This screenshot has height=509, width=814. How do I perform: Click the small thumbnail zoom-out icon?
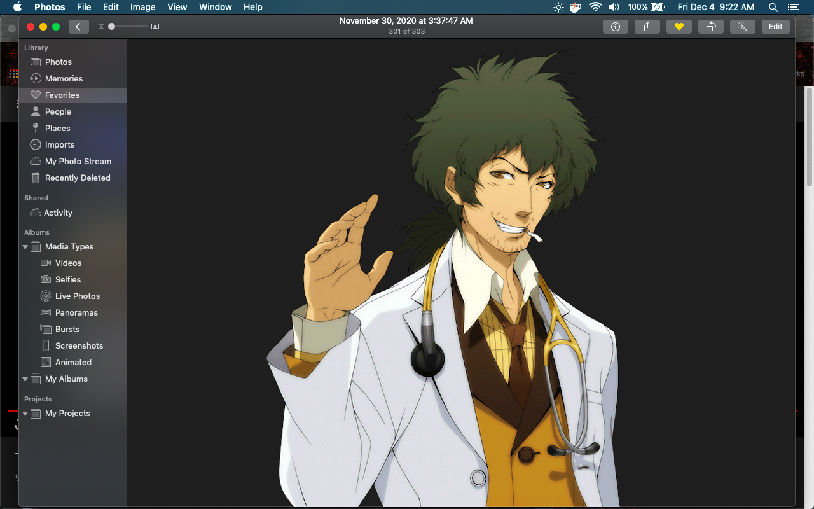click(101, 27)
